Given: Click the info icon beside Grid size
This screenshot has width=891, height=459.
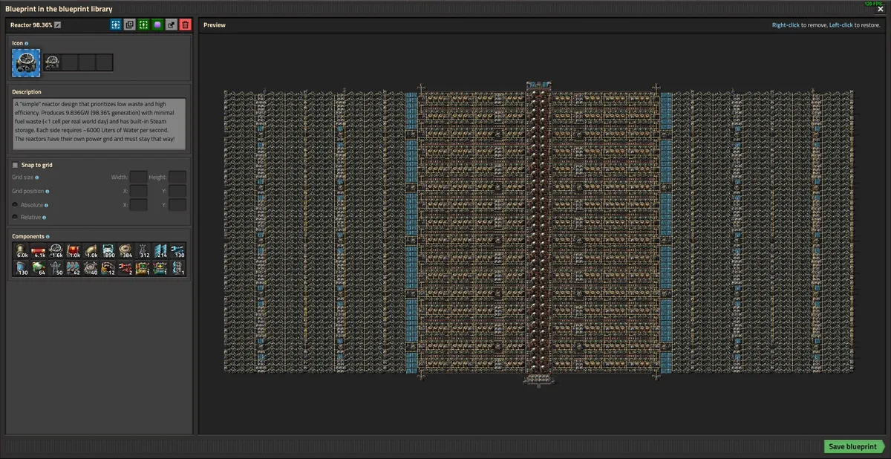Looking at the screenshot, I should click(x=36, y=178).
